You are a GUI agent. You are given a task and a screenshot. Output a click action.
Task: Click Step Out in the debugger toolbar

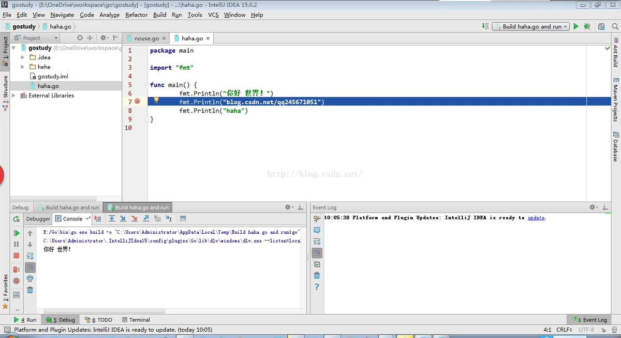[x=146, y=219]
